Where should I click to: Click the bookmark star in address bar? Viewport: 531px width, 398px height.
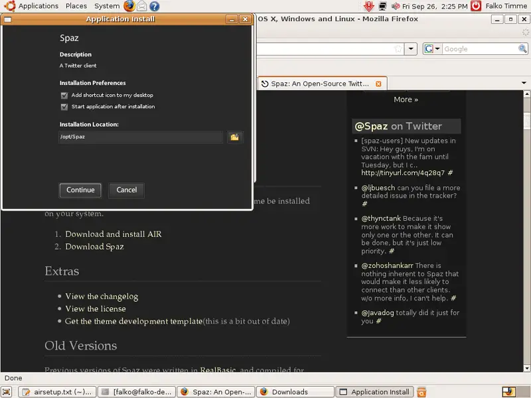[x=398, y=48]
